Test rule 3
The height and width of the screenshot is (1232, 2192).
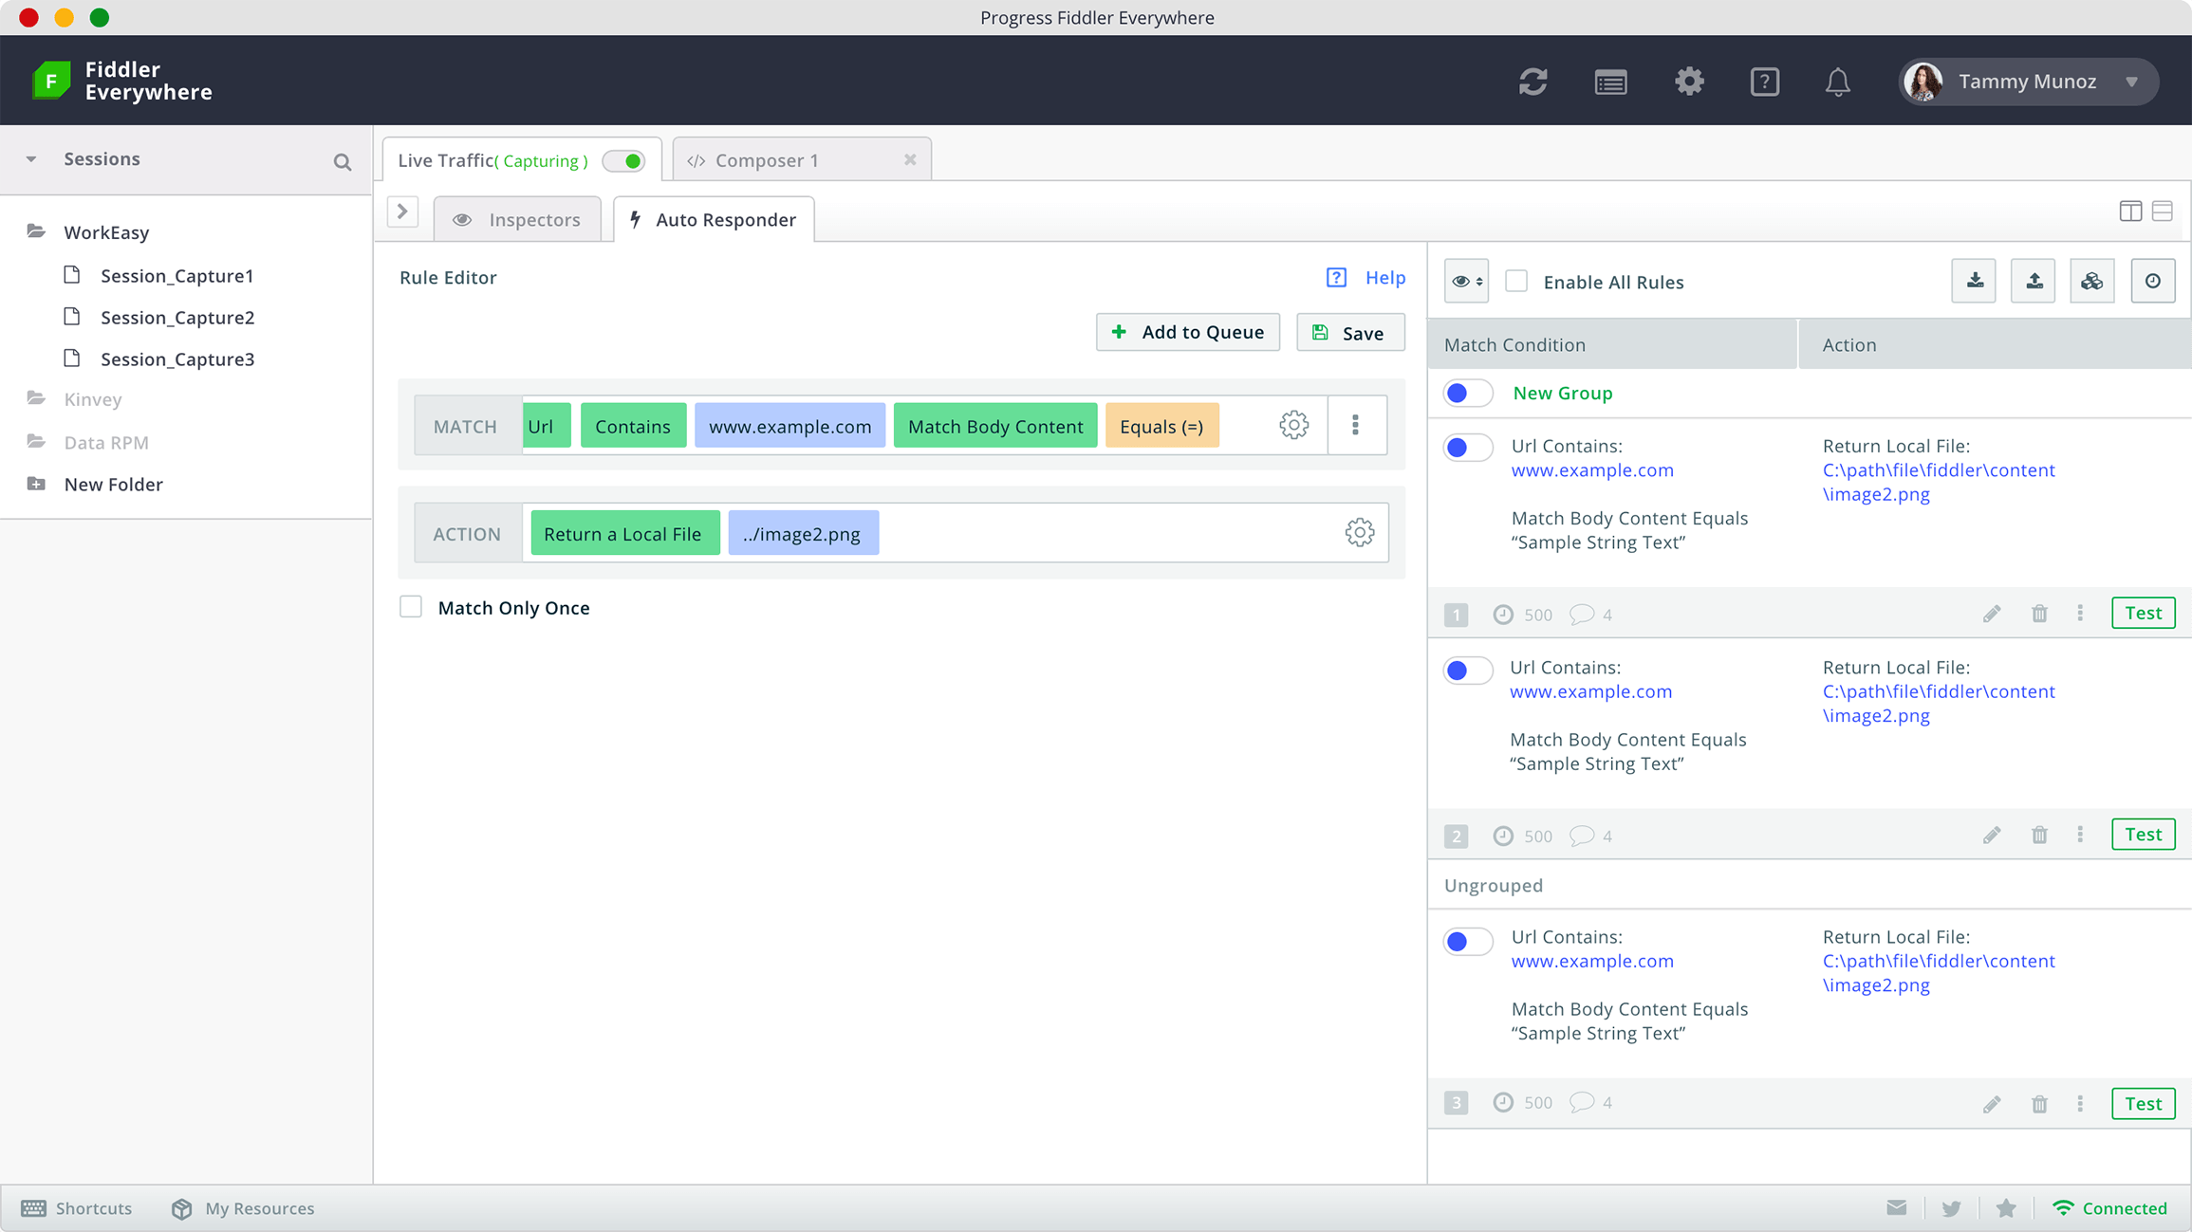(2144, 1103)
